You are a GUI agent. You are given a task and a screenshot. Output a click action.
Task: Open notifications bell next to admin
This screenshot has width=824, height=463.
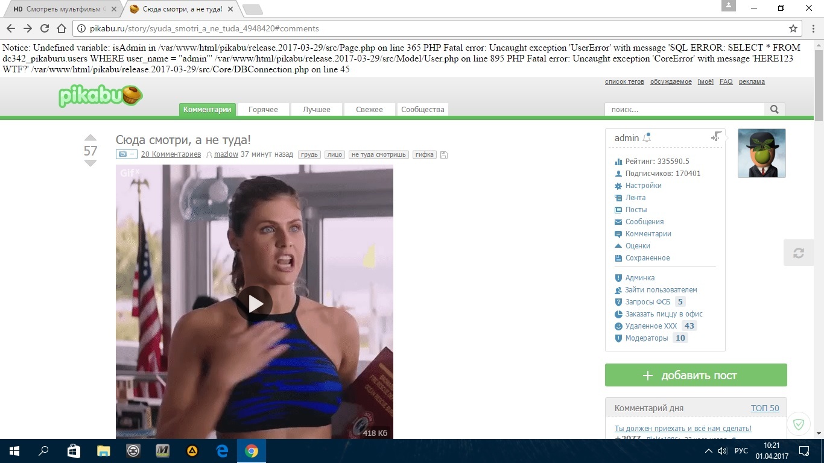coord(647,138)
